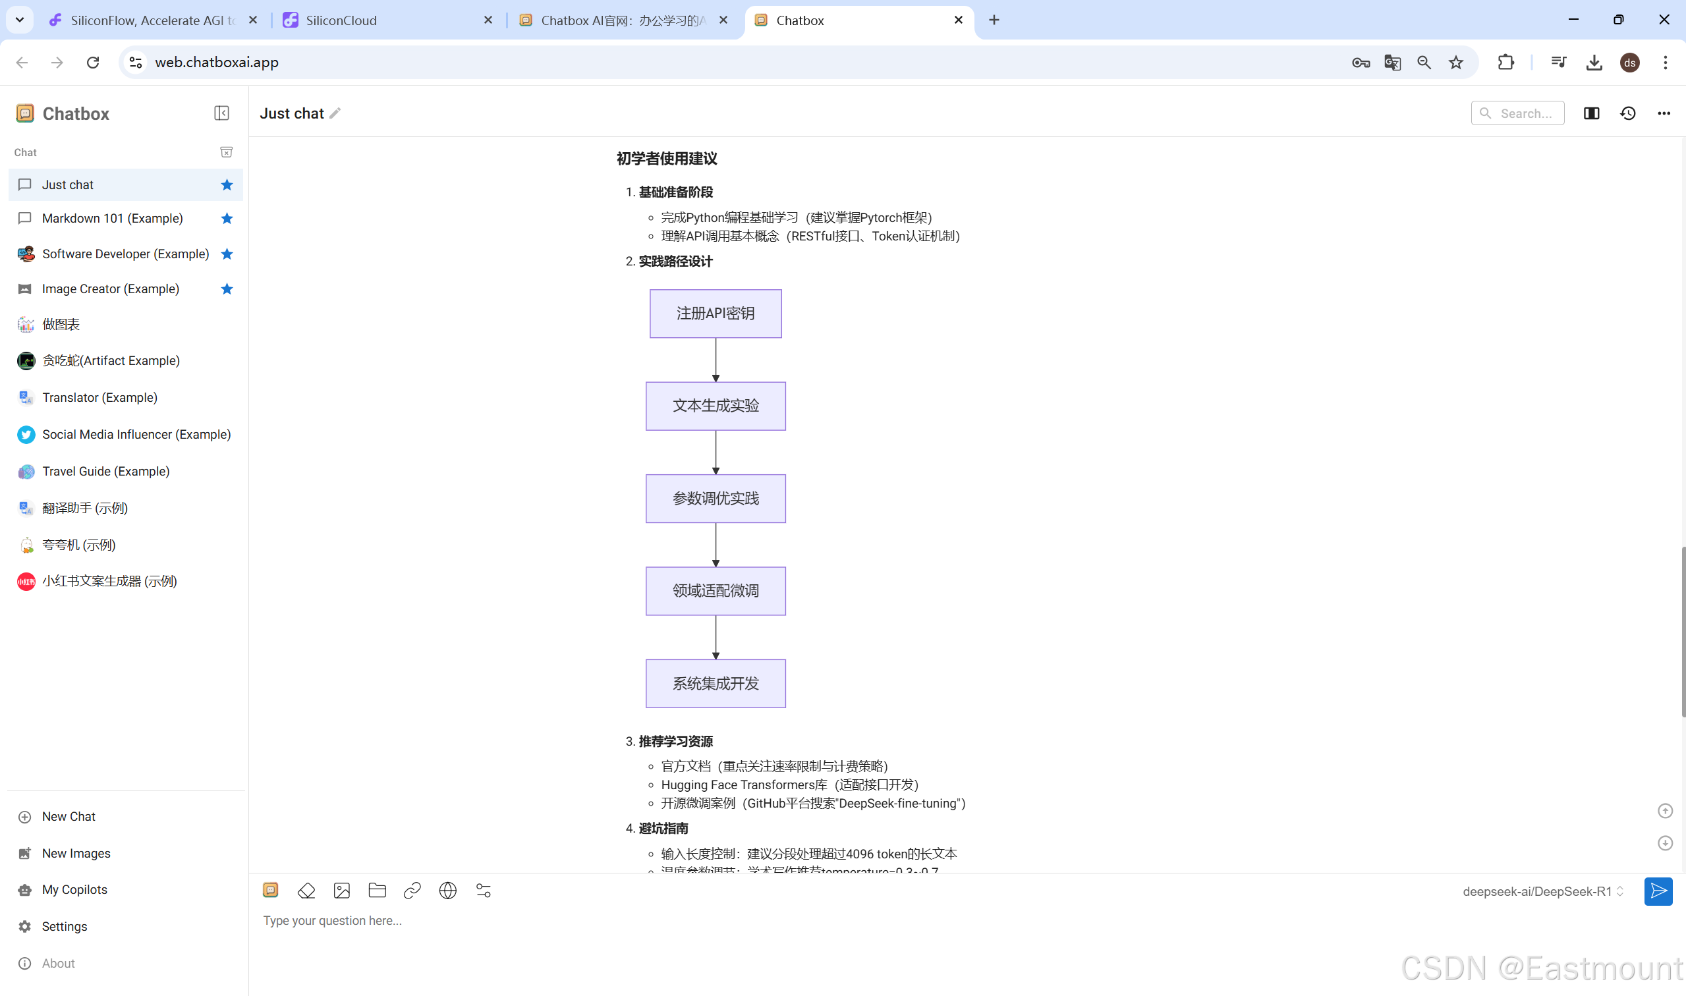Unstar the Markdown 101 (Example) chat
Image resolution: width=1686 pixels, height=996 pixels.
pyautogui.click(x=227, y=219)
